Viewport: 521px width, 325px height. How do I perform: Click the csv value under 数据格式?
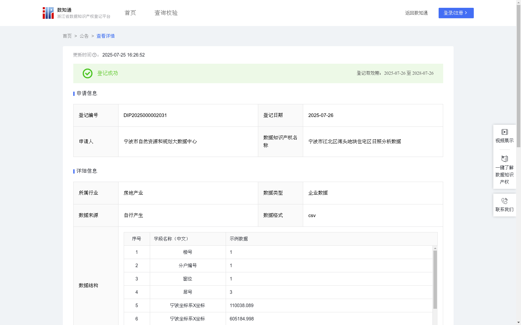tap(312, 215)
